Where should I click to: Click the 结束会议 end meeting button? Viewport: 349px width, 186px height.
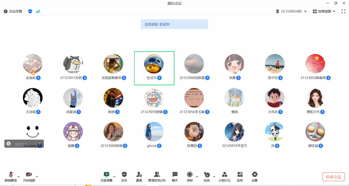point(333,177)
